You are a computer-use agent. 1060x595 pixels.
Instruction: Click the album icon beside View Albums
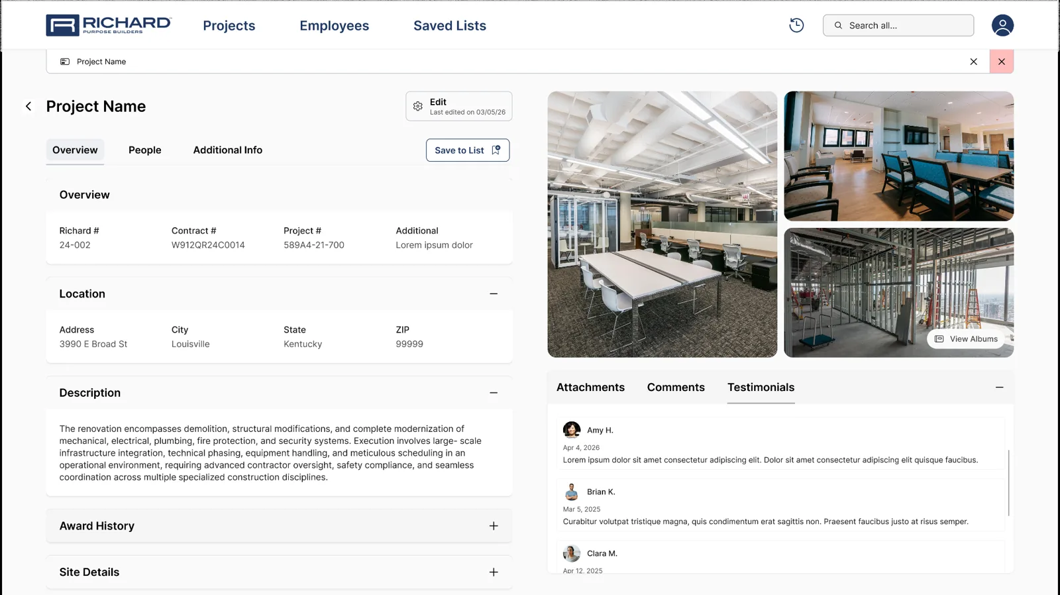pyautogui.click(x=939, y=339)
